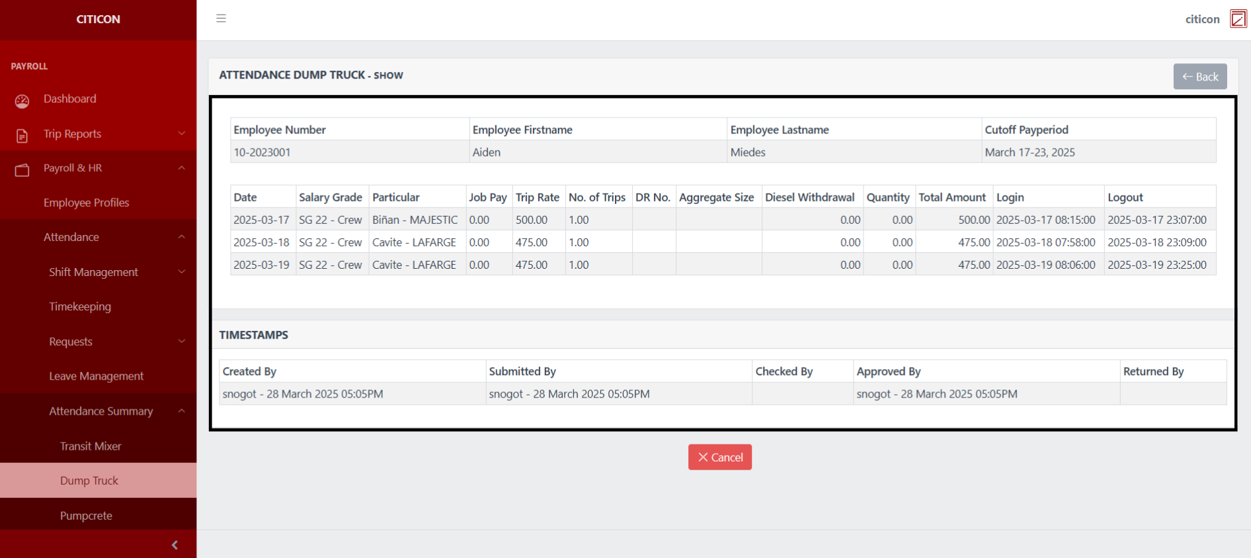The image size is (1251, 558).
Task: Collapse the Attendance submenu chevron
Action: click(182, 237)
